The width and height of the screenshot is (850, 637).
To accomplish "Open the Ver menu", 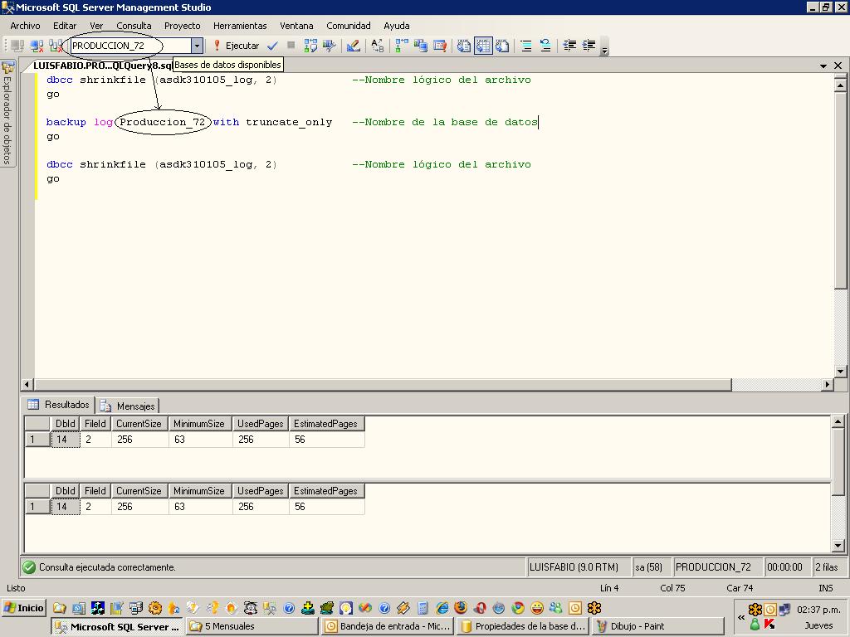I will (x=96, y=26).
